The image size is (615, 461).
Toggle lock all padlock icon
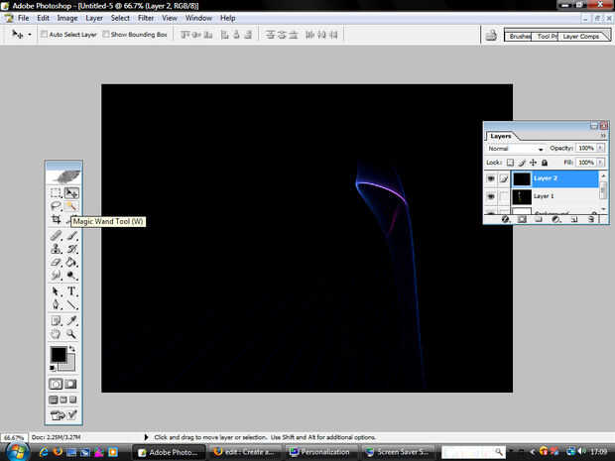[545, 163]
